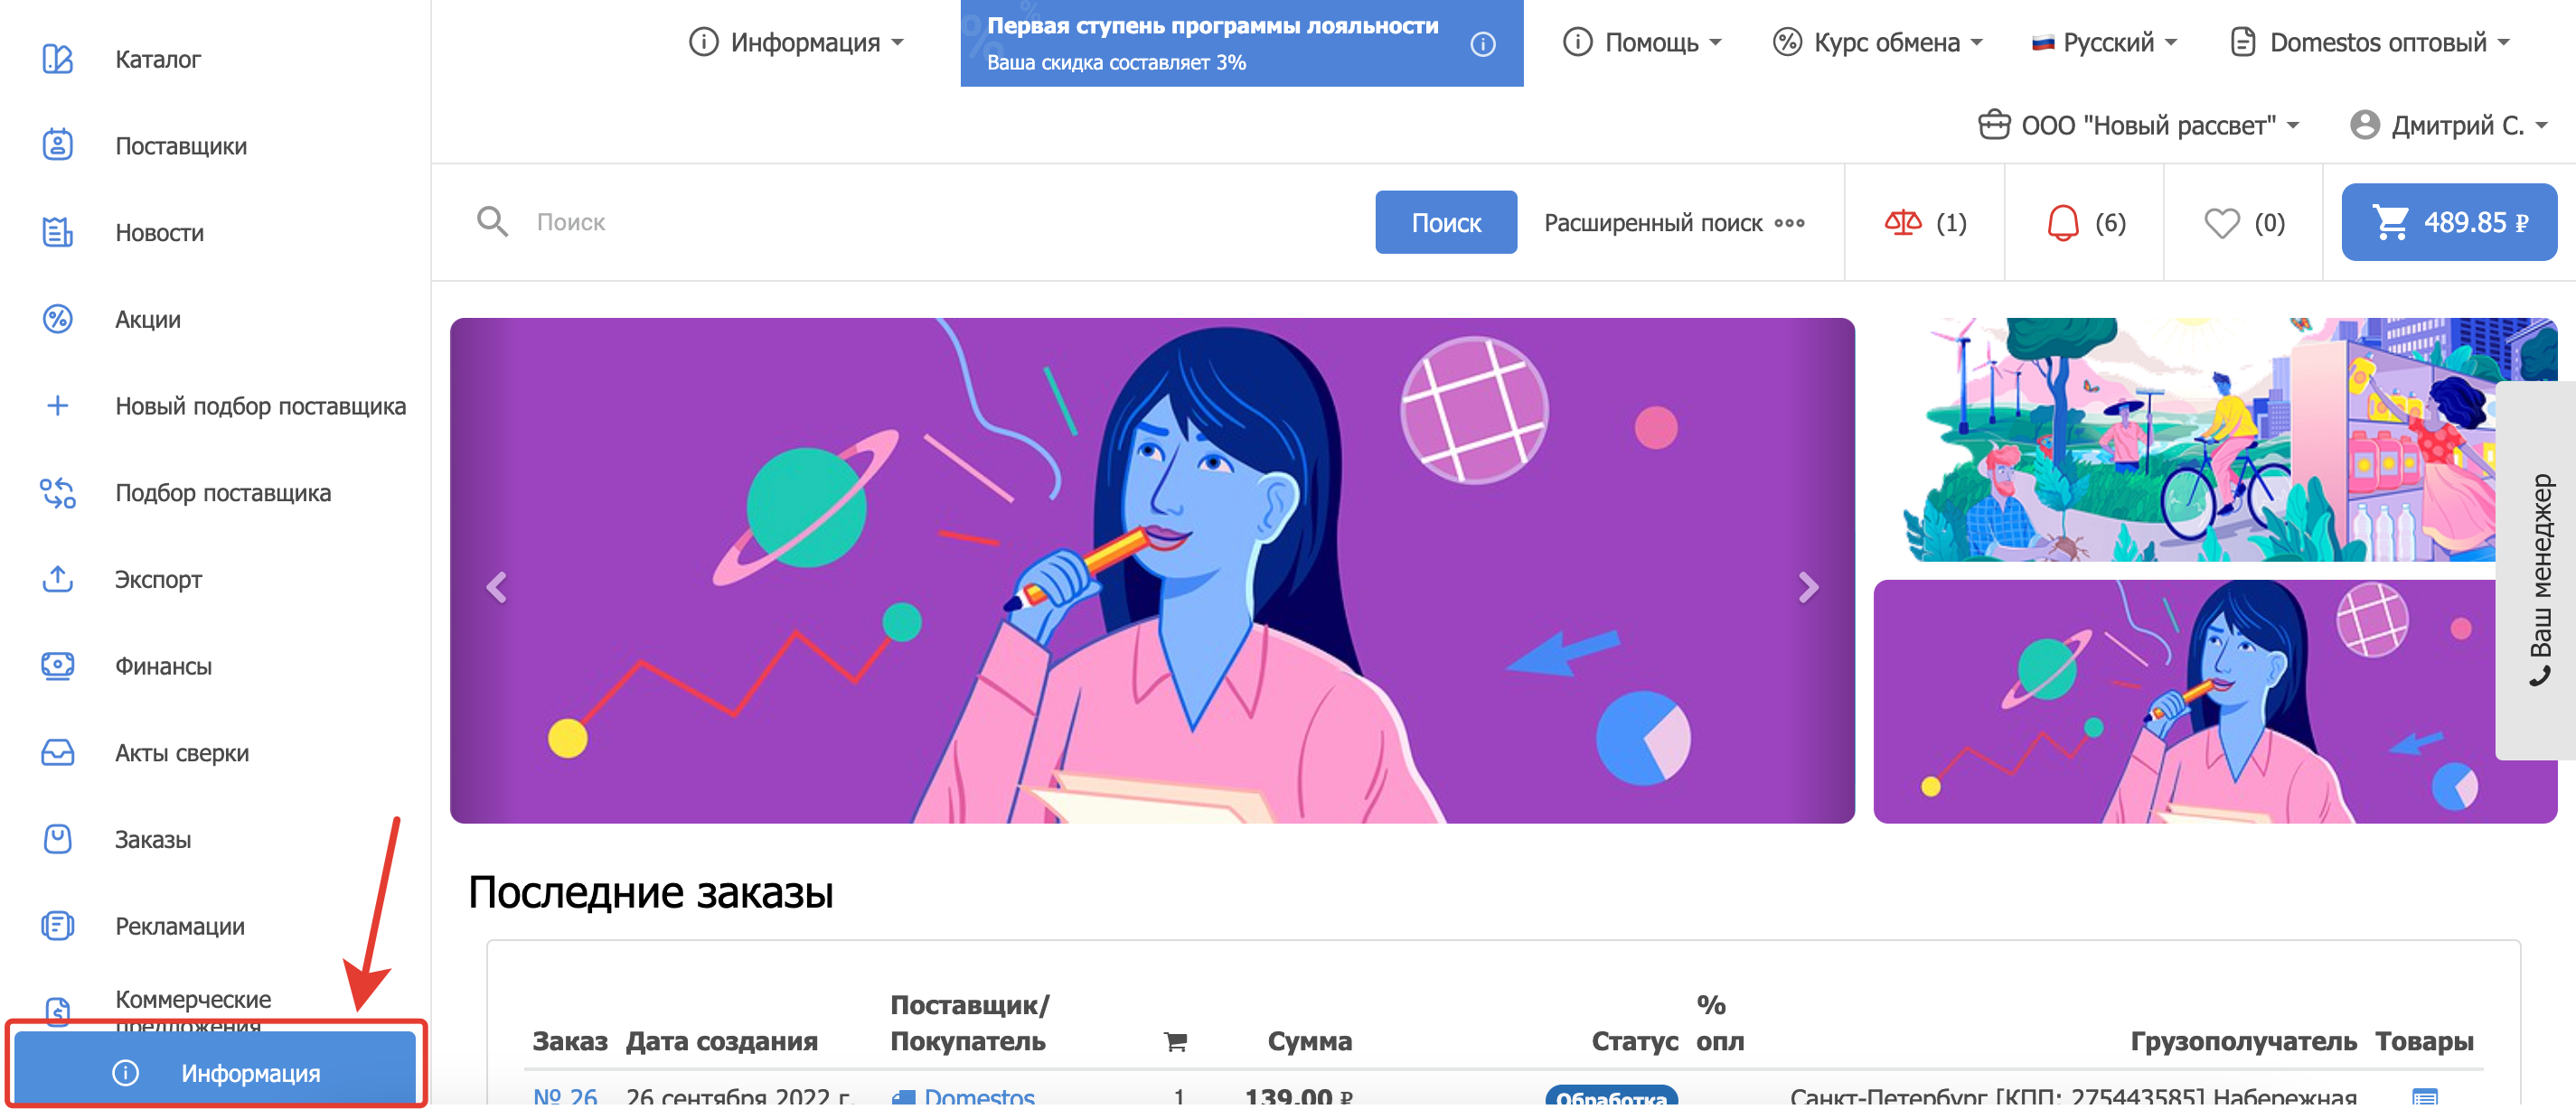Show next banner slide arrow
Viewport: 2576px width, 1109px height.
coord(1807,588)
